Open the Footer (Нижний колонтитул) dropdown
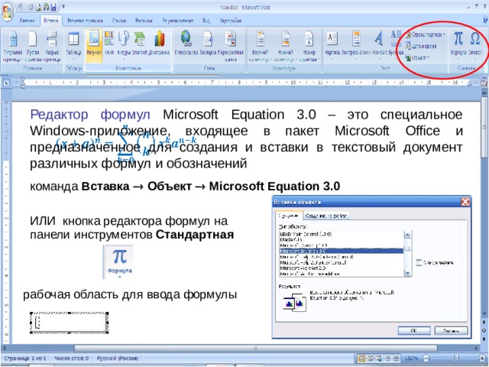This screenshot has width=489, height=367. click(x=285, y=46)
